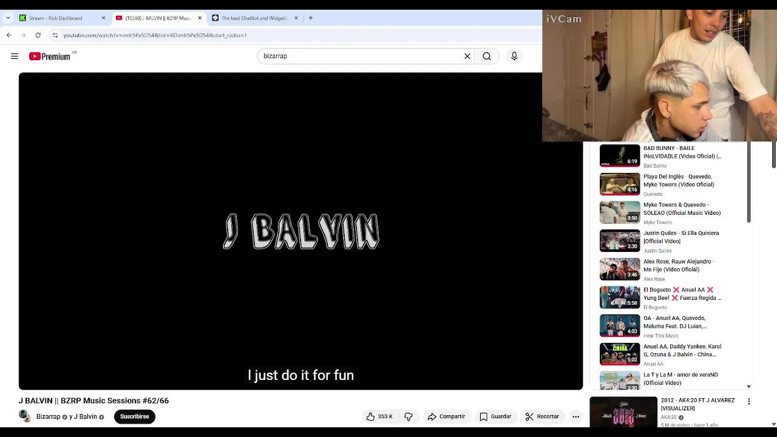View site information icon in address bar
This screenshot has width=777, height=437.
click(55, 35)
